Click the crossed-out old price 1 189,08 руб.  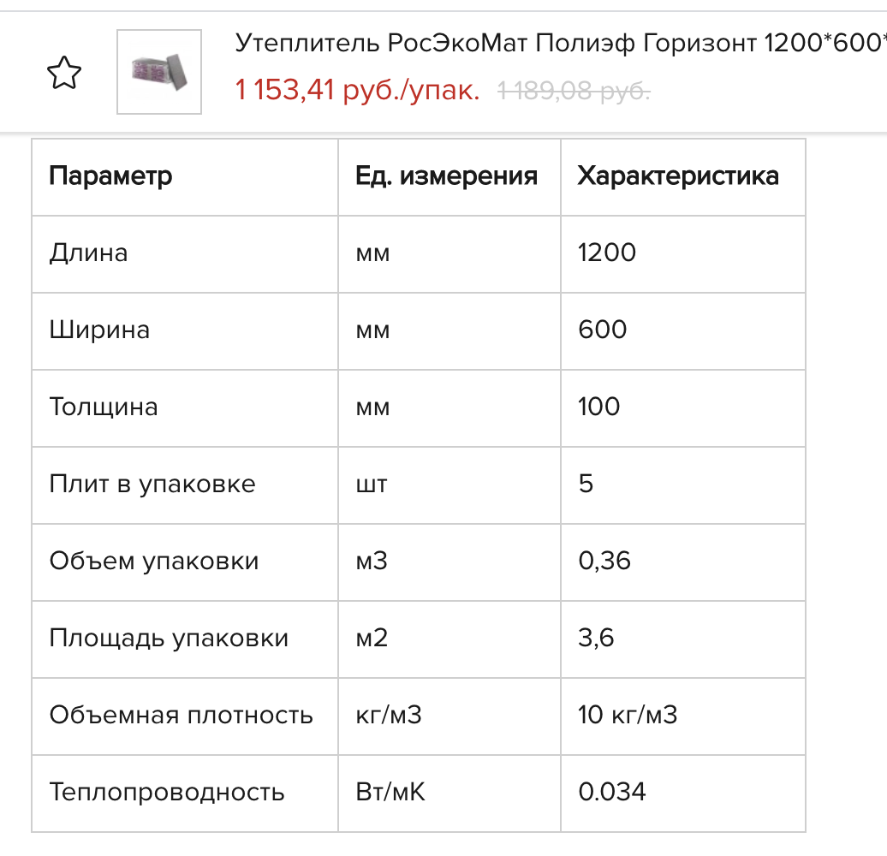tap(574, 90)
